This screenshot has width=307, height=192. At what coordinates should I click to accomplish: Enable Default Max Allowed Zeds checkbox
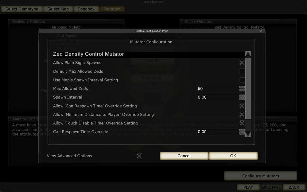point(242,71)
